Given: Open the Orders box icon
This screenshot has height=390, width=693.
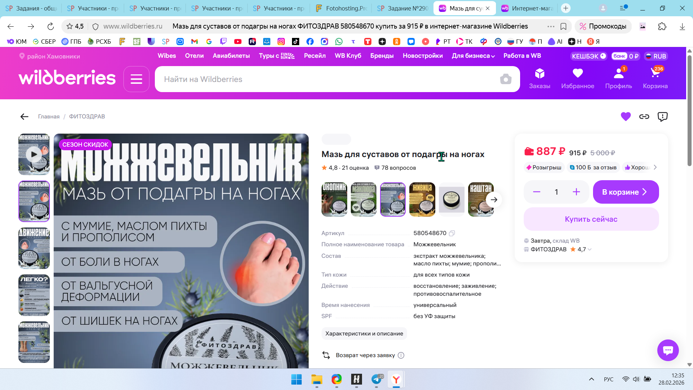Looking at the screenshot, I should [x=540, y=74].
